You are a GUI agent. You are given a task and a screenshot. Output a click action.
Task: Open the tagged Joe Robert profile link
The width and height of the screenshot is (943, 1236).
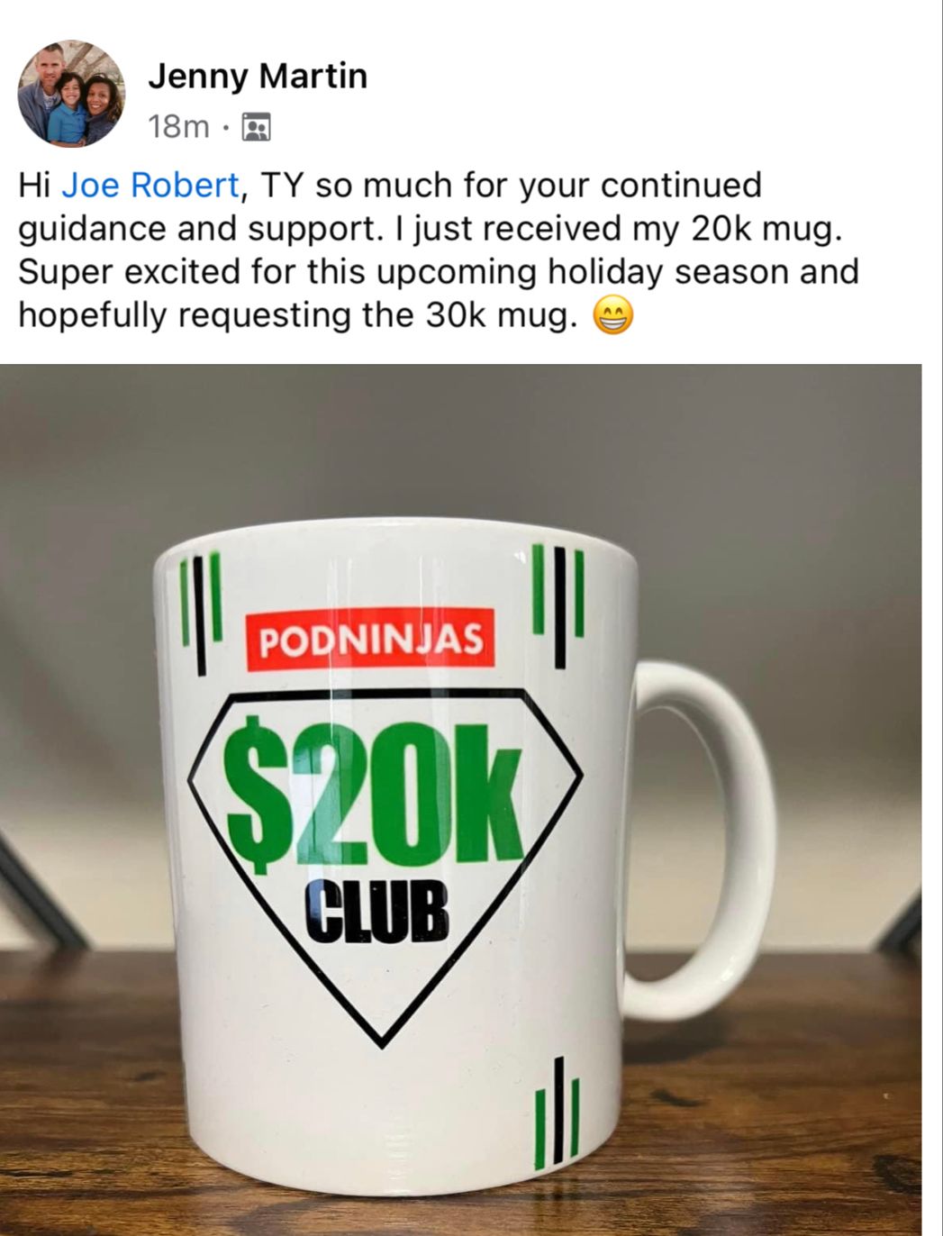pos(150,185)
